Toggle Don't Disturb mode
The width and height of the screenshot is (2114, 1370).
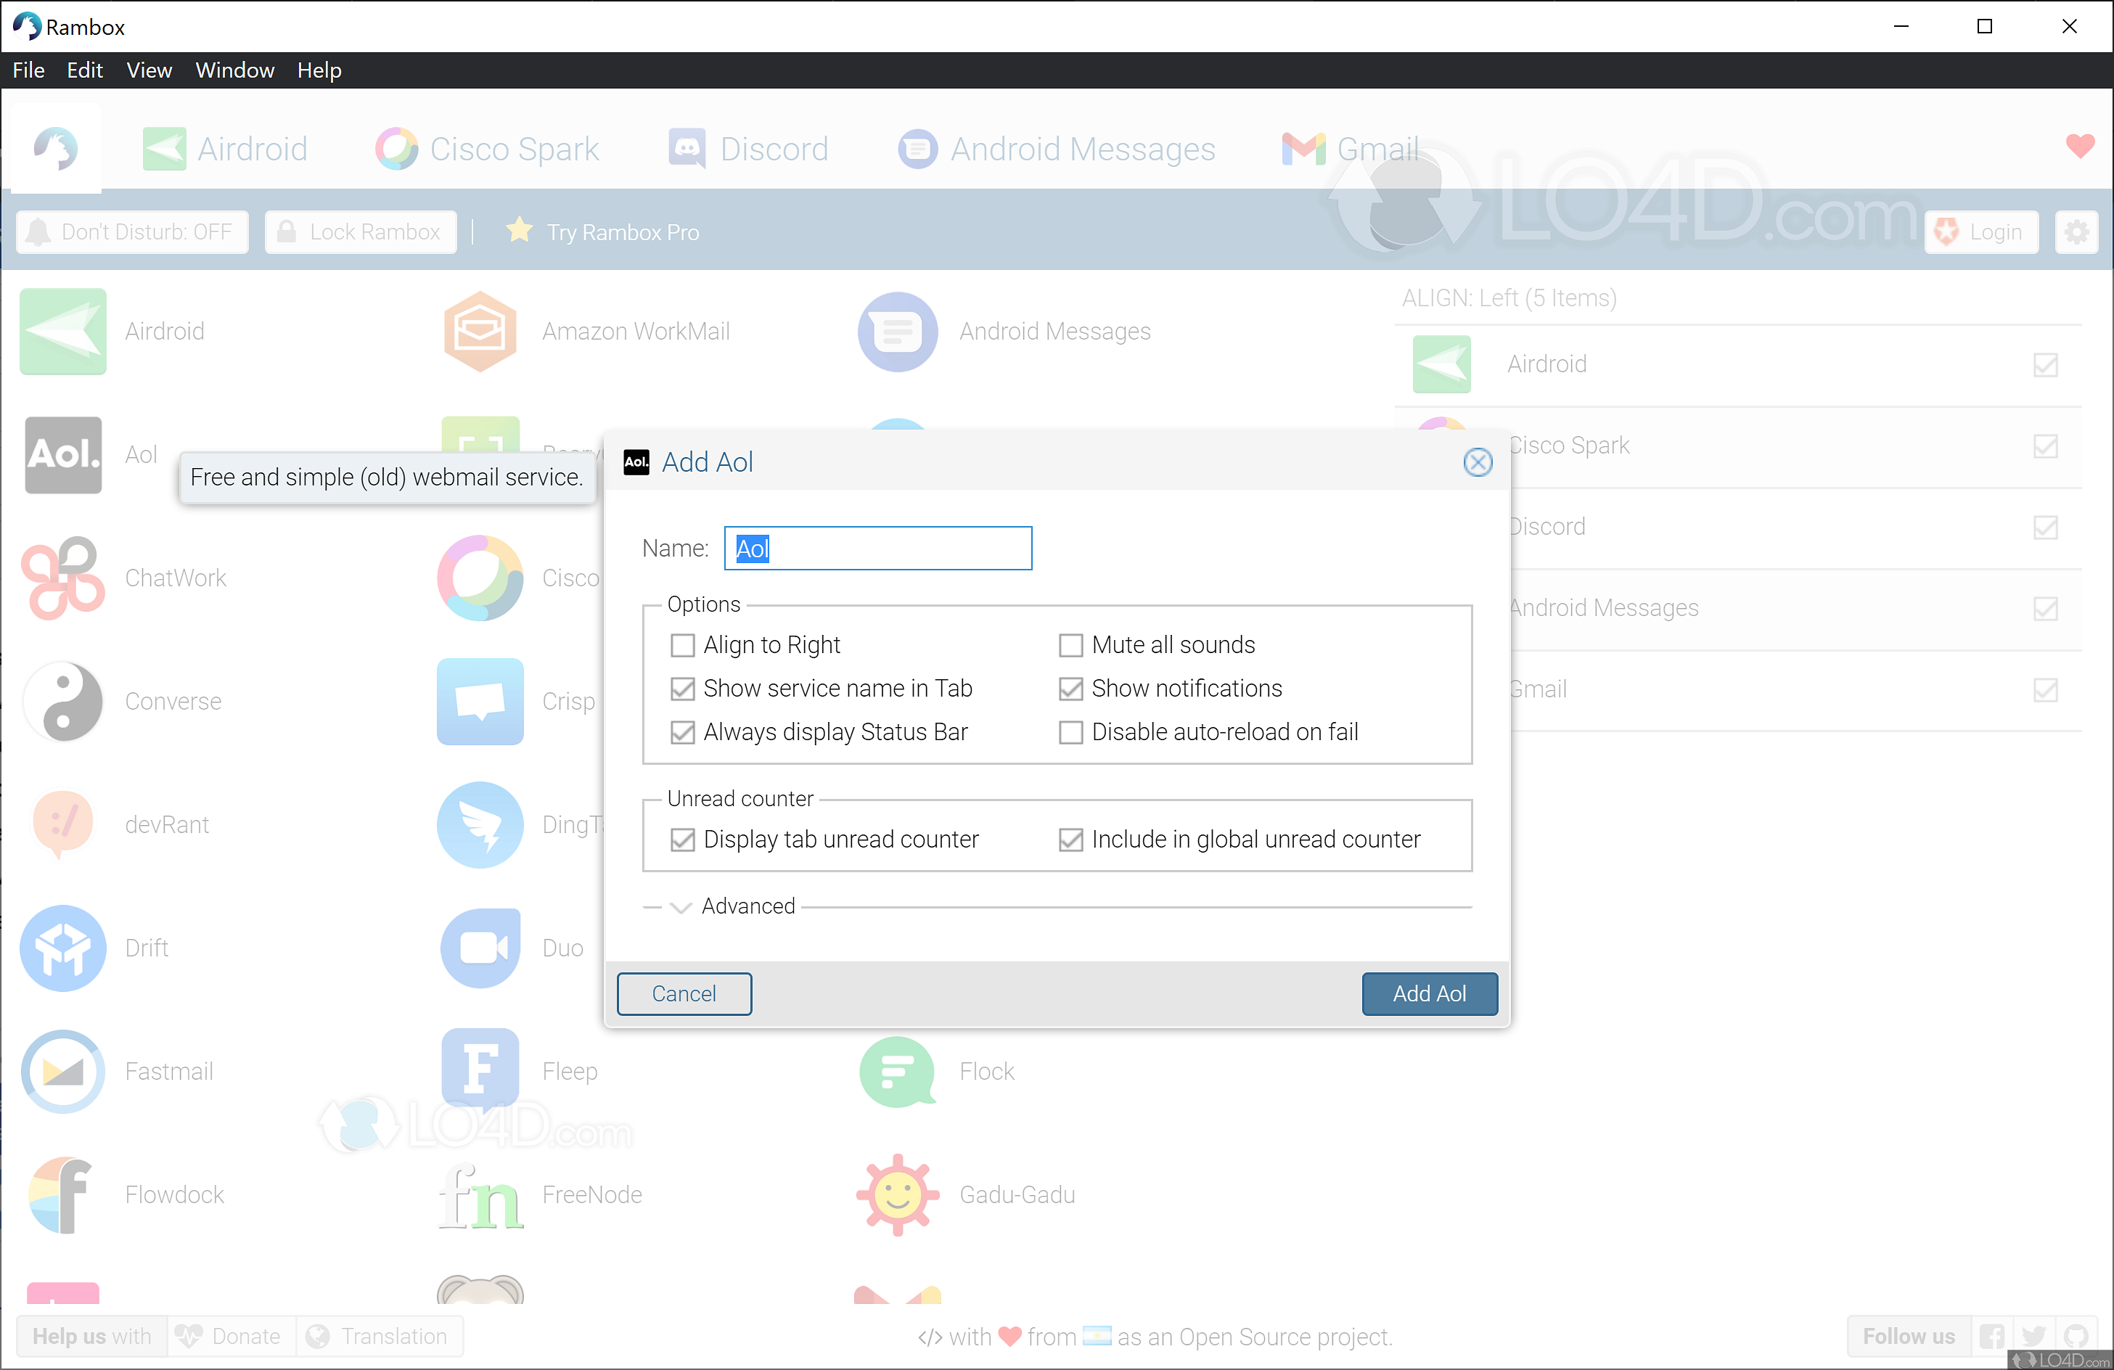coord(131,231)
